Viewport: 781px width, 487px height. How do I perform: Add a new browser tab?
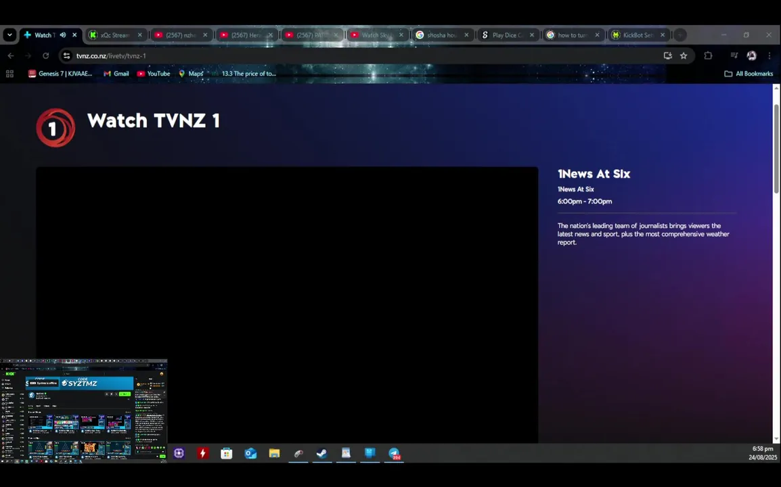pos(680,35)
